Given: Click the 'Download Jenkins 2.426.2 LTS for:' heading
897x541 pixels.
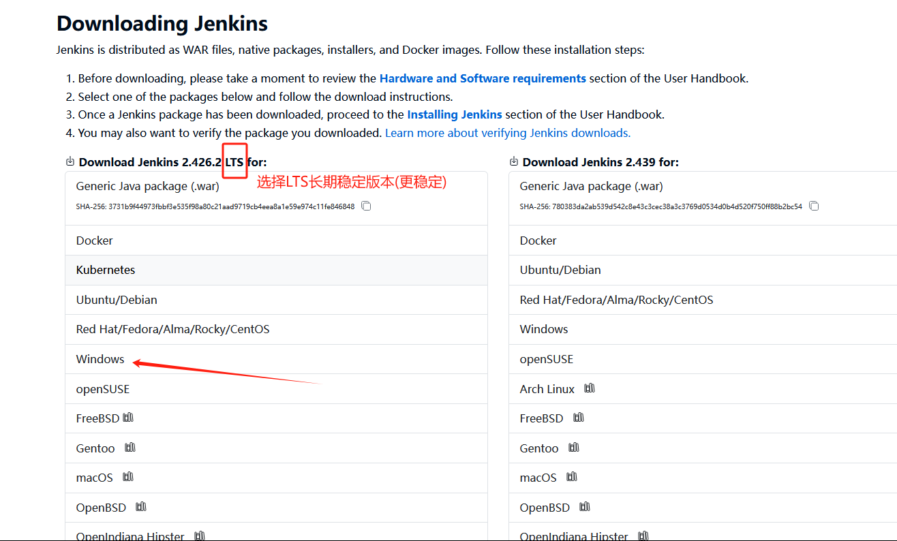Looking at the screenshot, I should [x=172, y=162].
